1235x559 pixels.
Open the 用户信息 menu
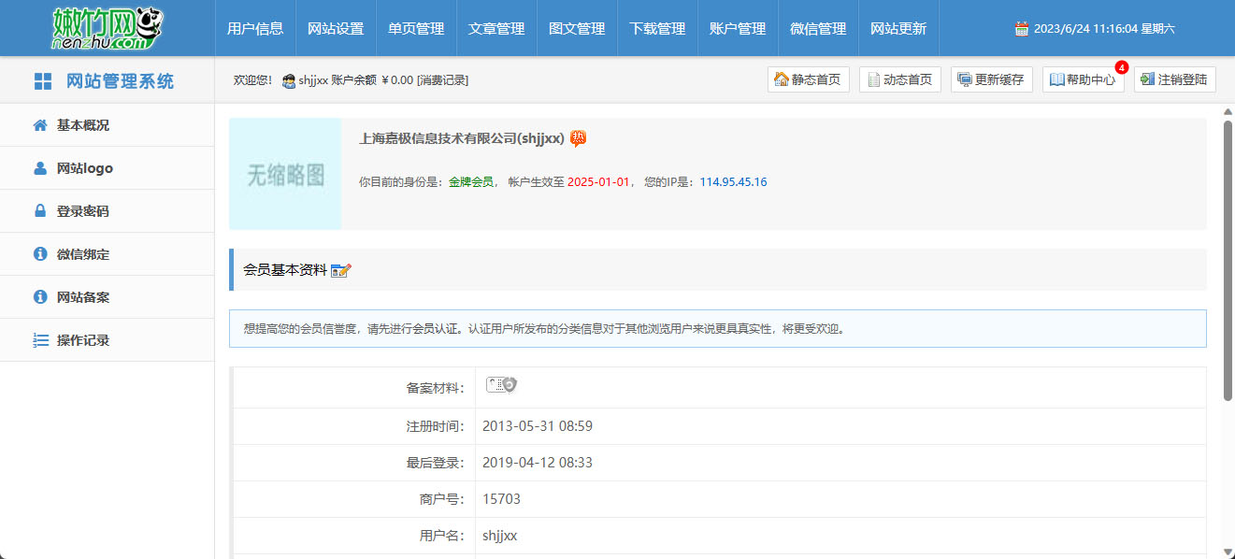click(255, 29)
